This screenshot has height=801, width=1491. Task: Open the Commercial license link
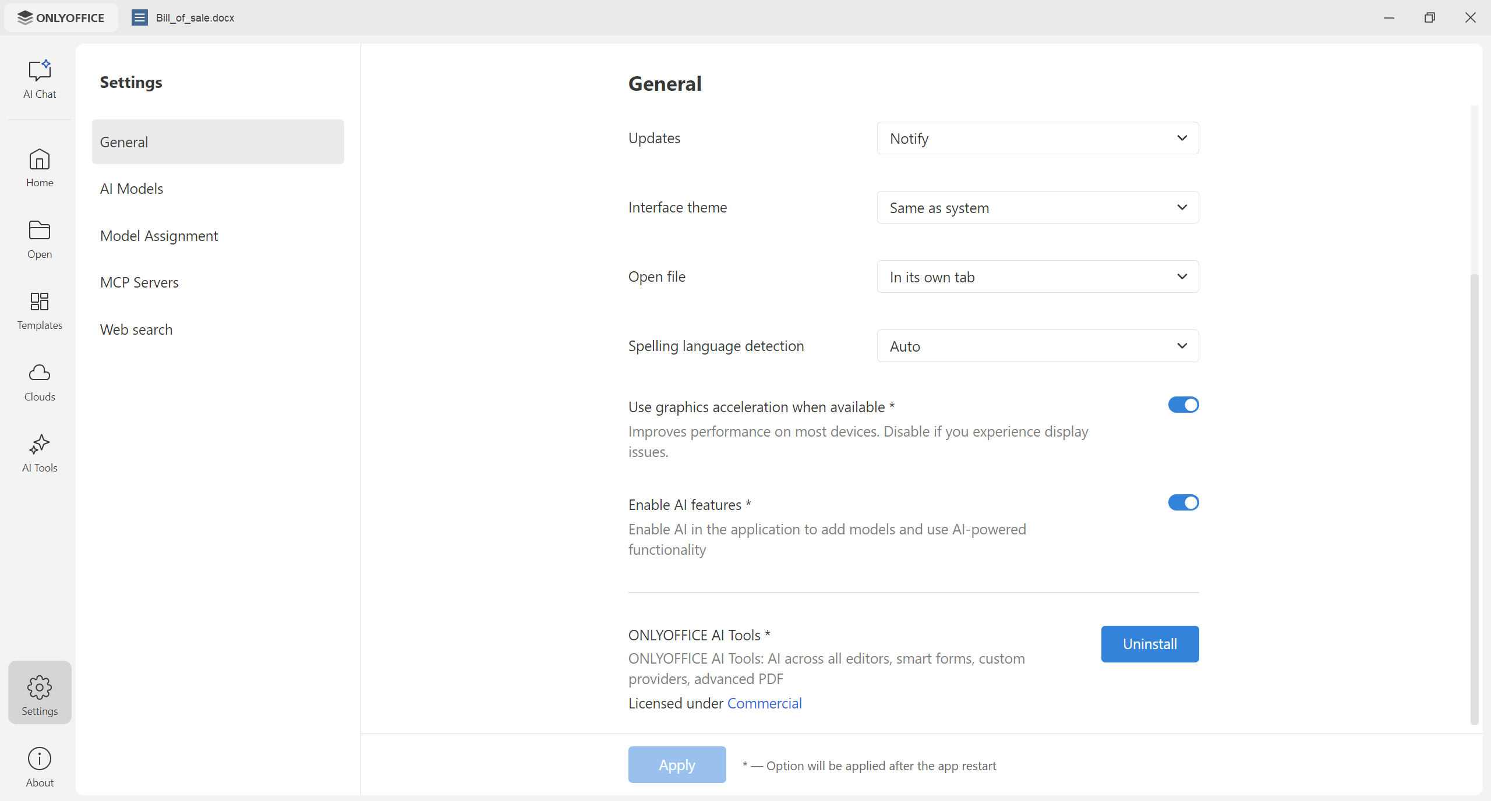coord(764,703)
